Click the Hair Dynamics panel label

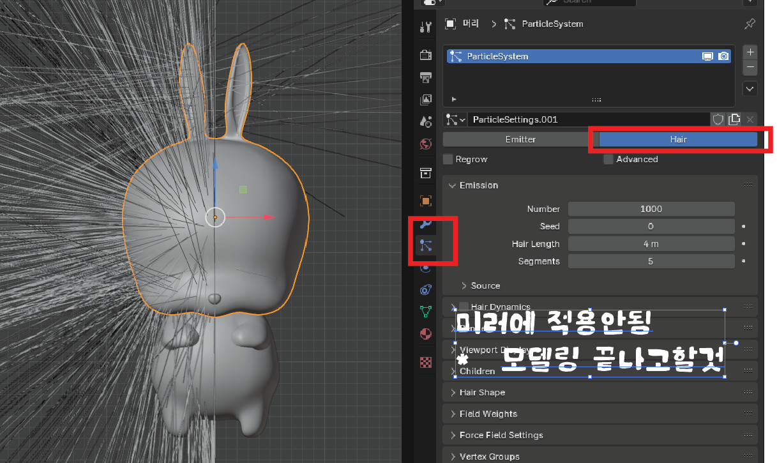coord(501,307)
